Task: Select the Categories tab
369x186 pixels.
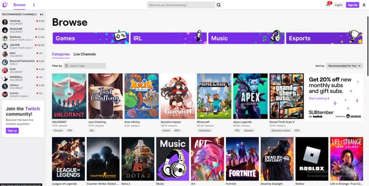Action: click(x=61, y=54)
